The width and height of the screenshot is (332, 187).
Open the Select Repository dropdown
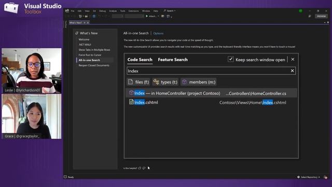[309, 177]
